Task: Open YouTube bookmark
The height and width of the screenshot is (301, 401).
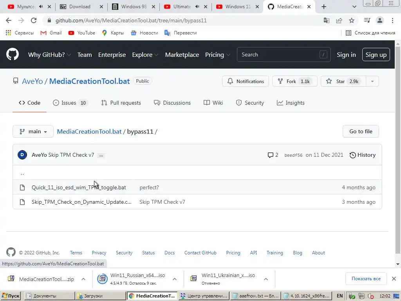Action: [82, 33]
